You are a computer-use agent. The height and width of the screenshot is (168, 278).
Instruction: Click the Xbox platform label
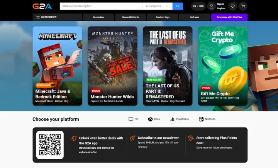pyautogui.click(x=157, y=119)
